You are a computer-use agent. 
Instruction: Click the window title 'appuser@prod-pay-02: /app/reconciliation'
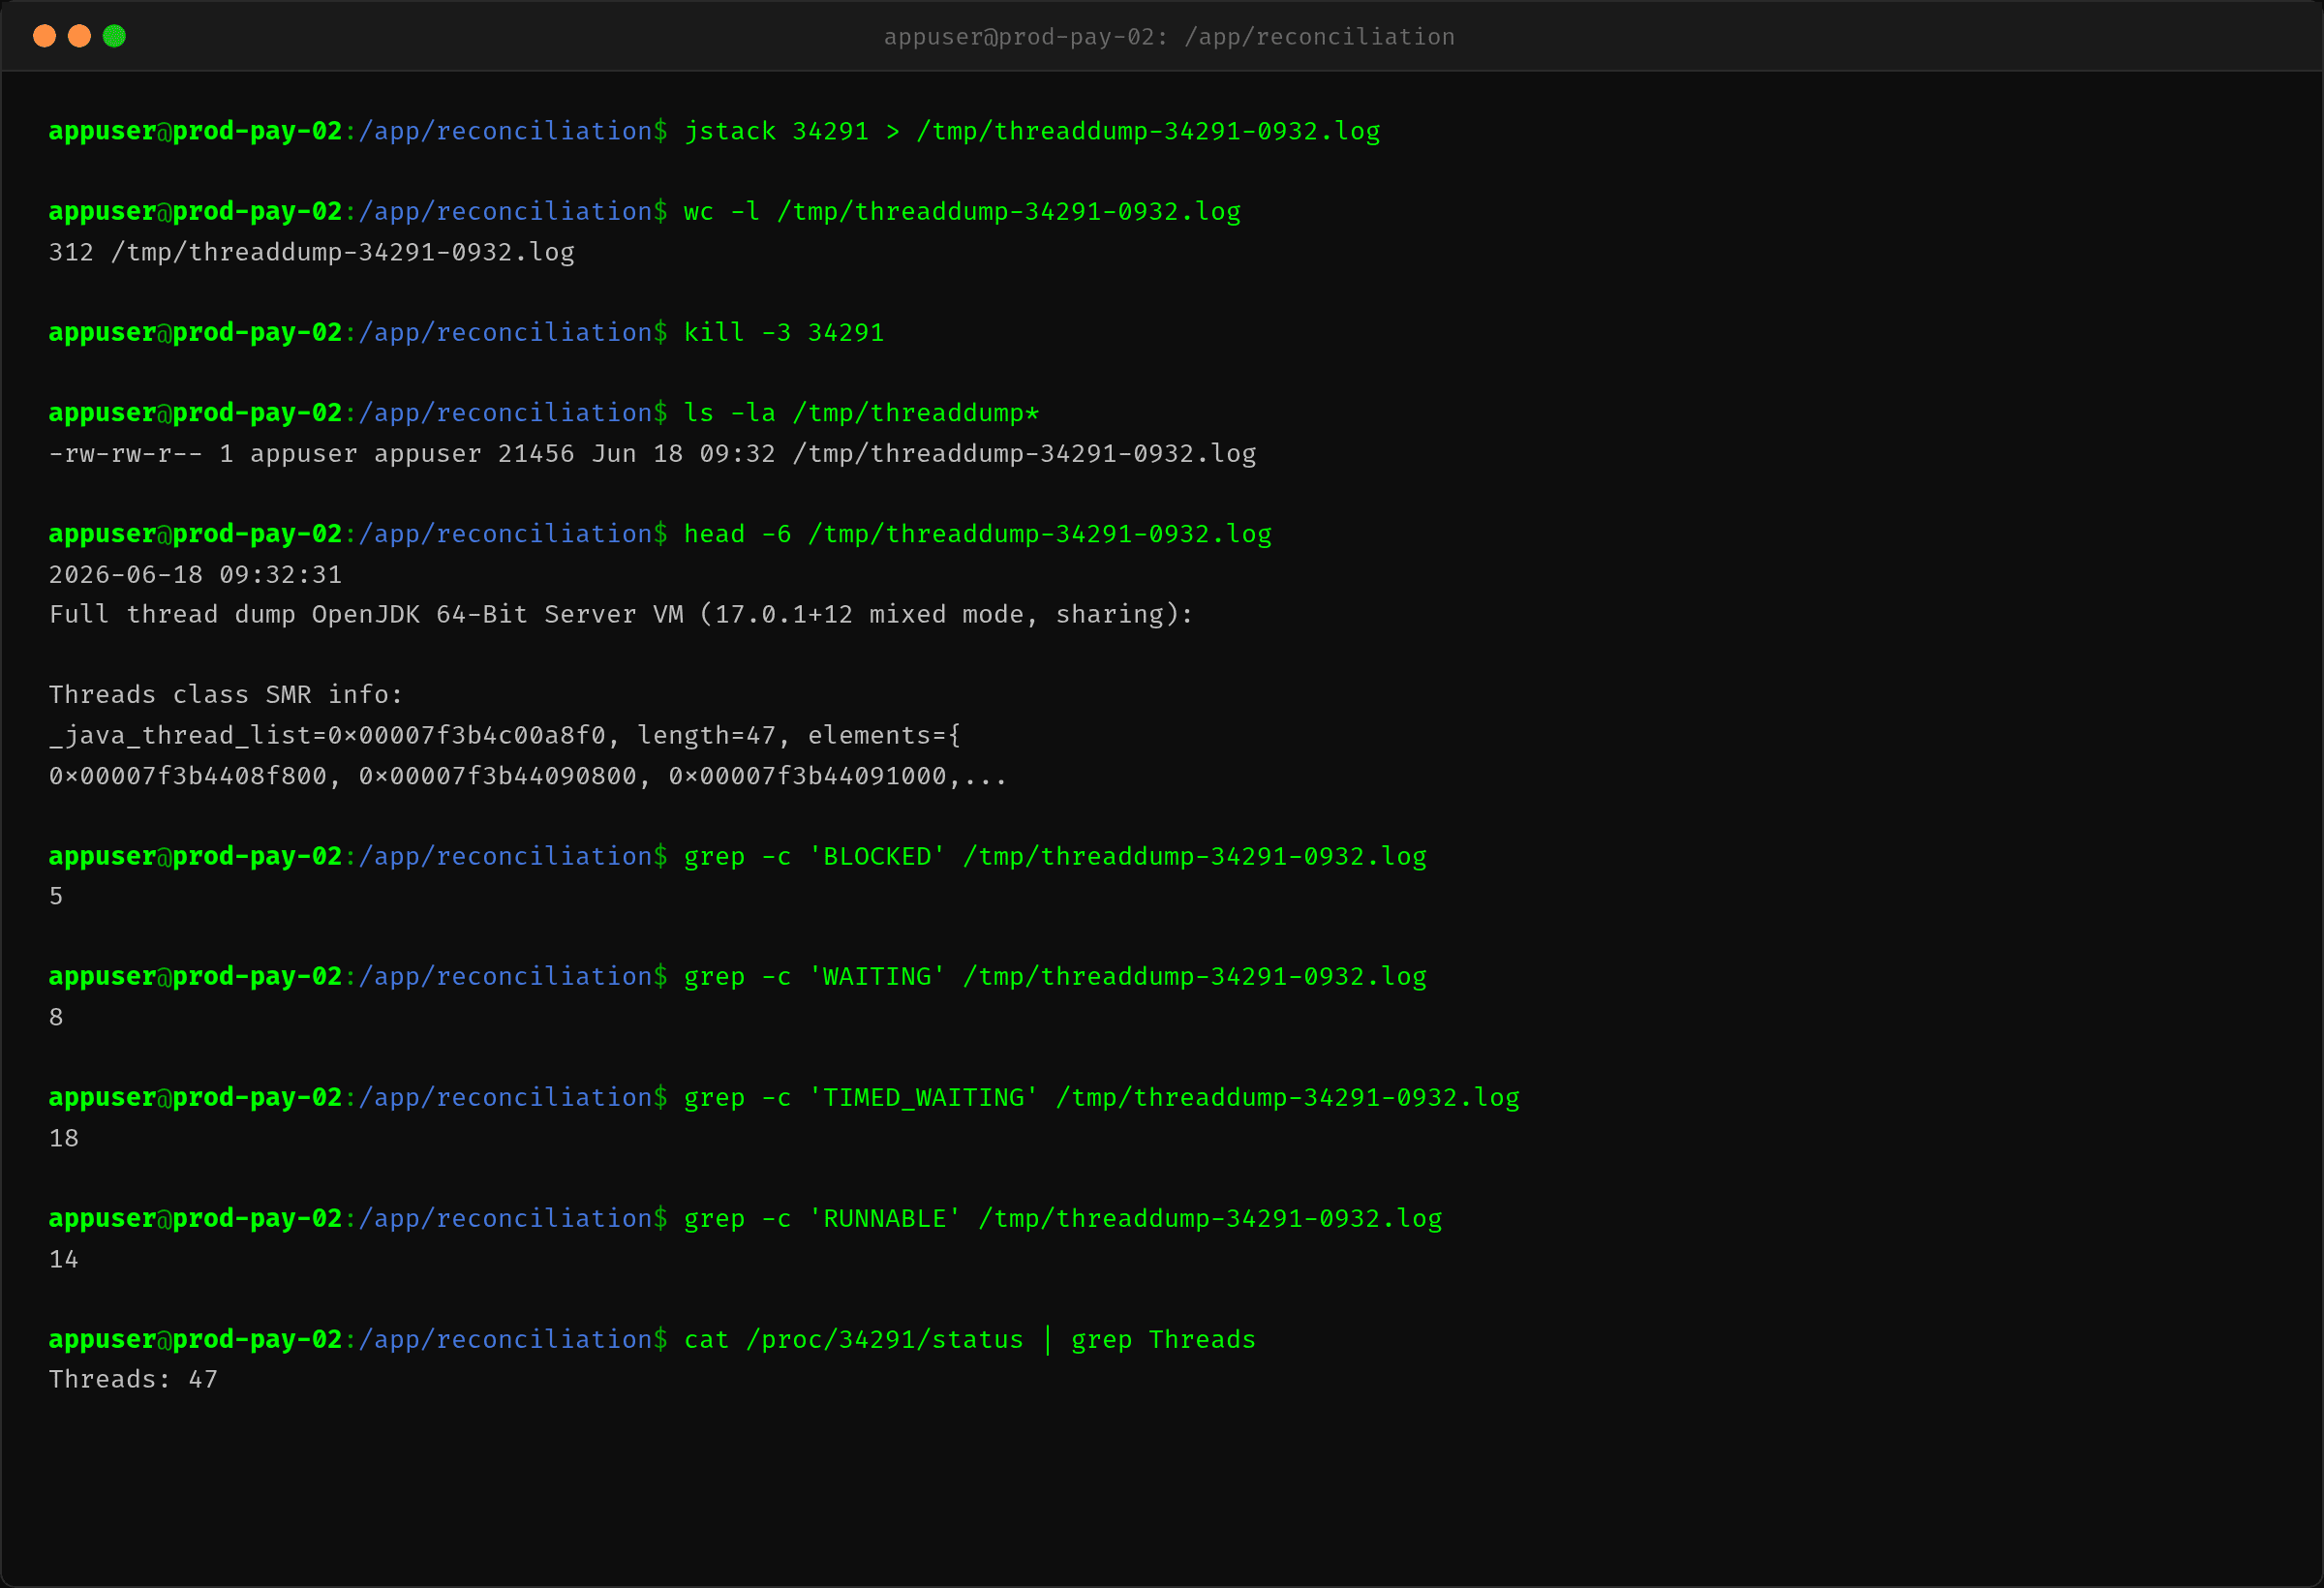(x=1169, y=37)
